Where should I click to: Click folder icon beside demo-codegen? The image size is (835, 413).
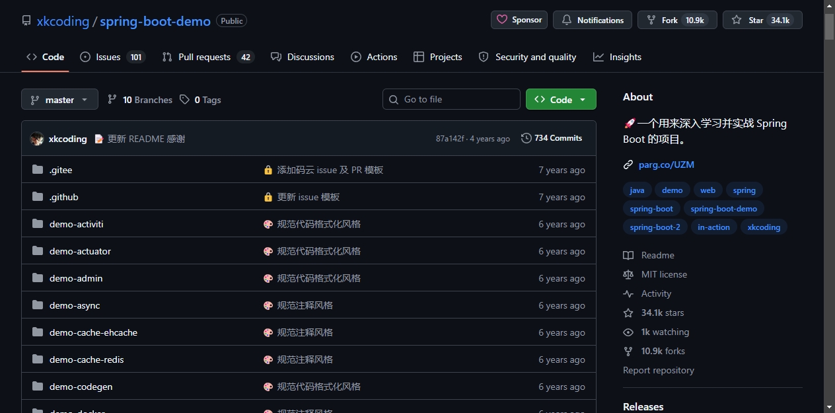(x=38, y=387)
